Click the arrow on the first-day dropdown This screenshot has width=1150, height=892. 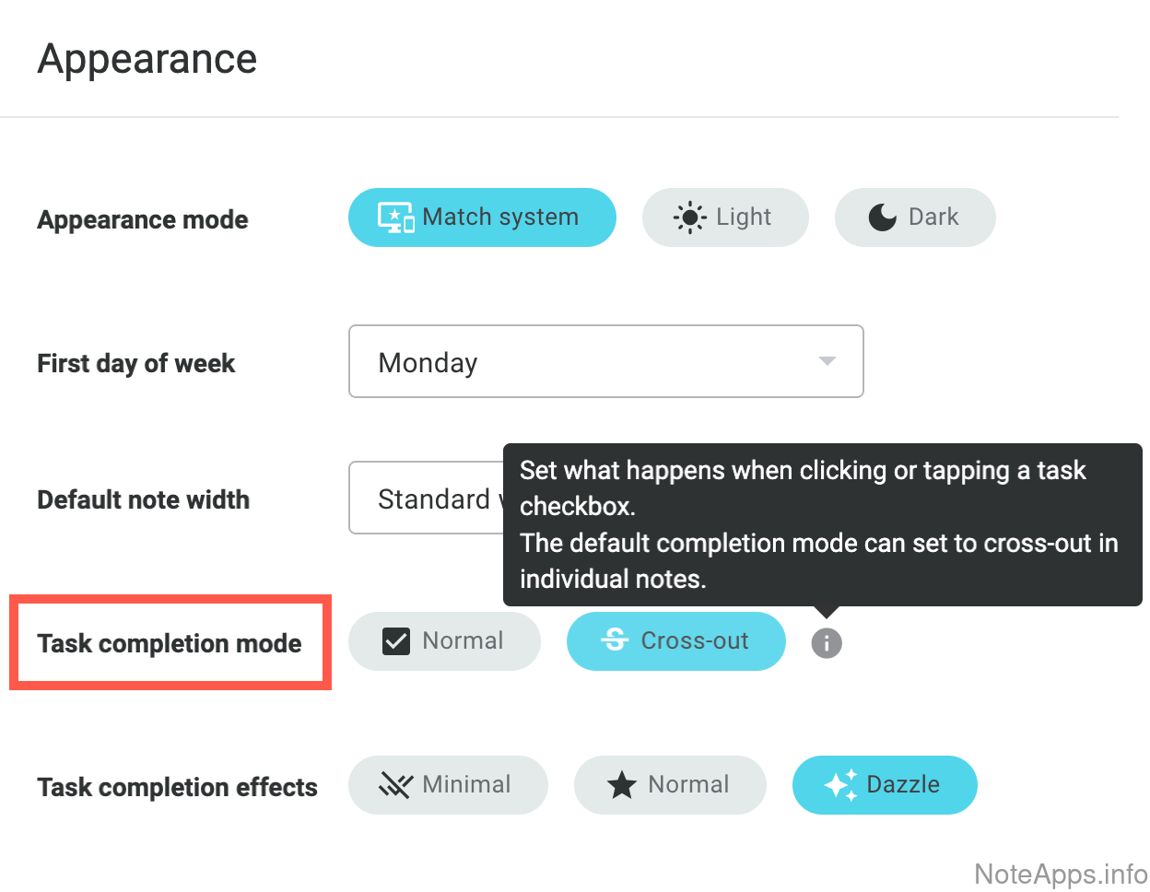tap(827, 361)
